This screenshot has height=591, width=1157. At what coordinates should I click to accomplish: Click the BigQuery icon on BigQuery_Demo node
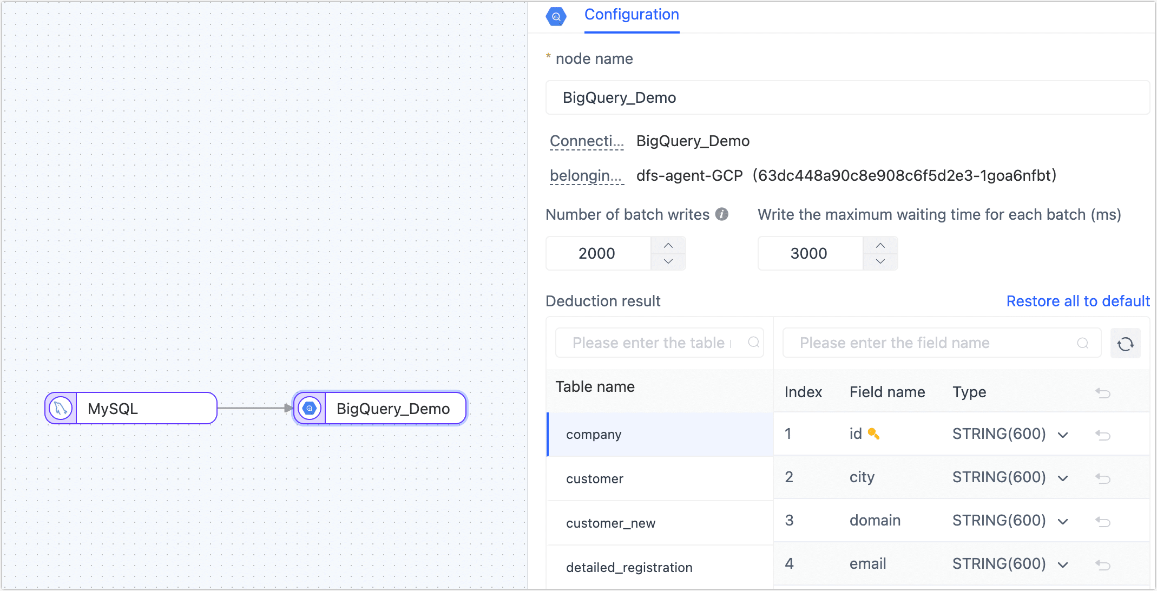point(308,408)
